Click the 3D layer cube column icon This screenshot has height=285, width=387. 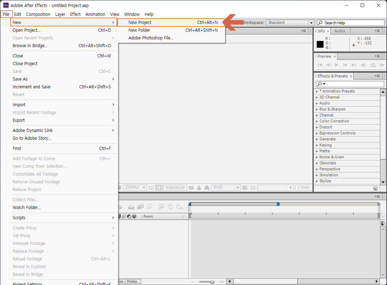[134, 216]
